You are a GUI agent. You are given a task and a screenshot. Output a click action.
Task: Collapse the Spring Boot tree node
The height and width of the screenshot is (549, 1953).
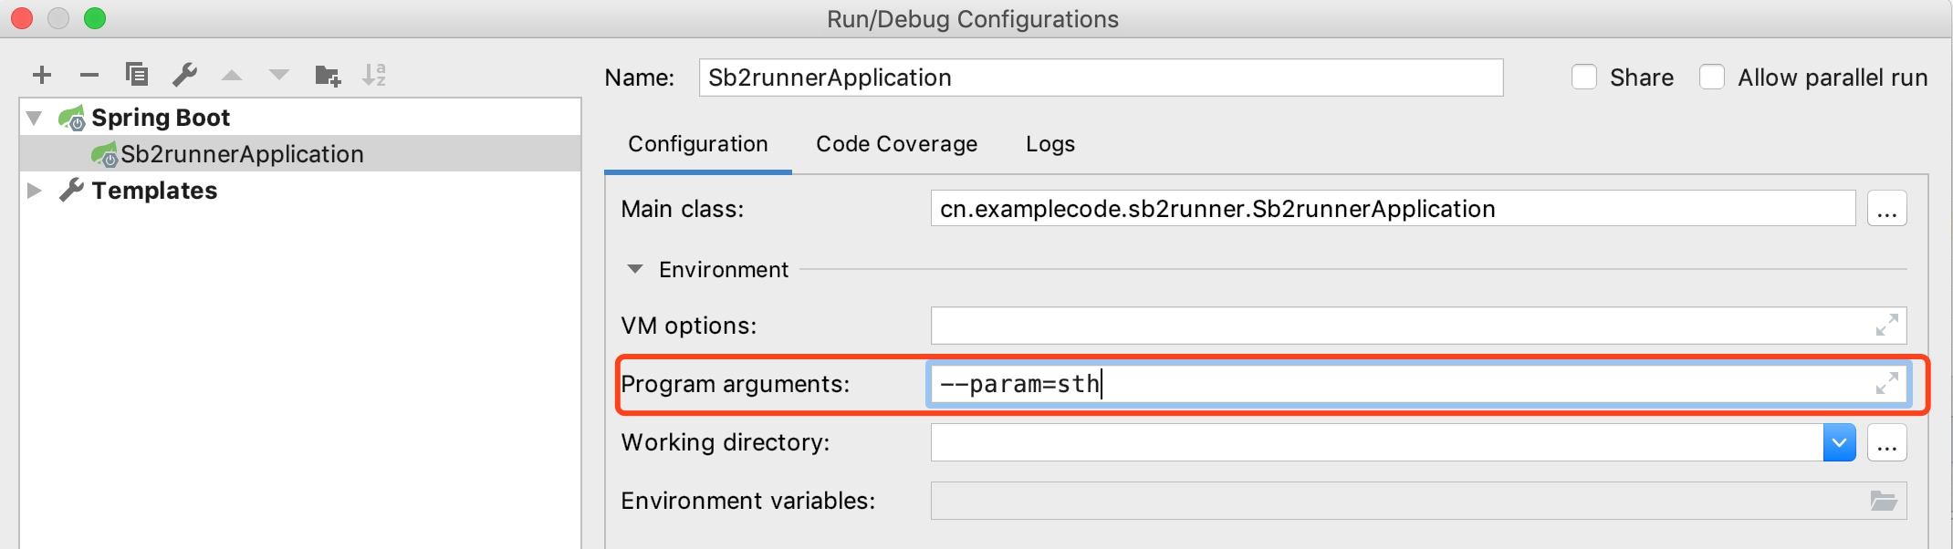[35, 118]
